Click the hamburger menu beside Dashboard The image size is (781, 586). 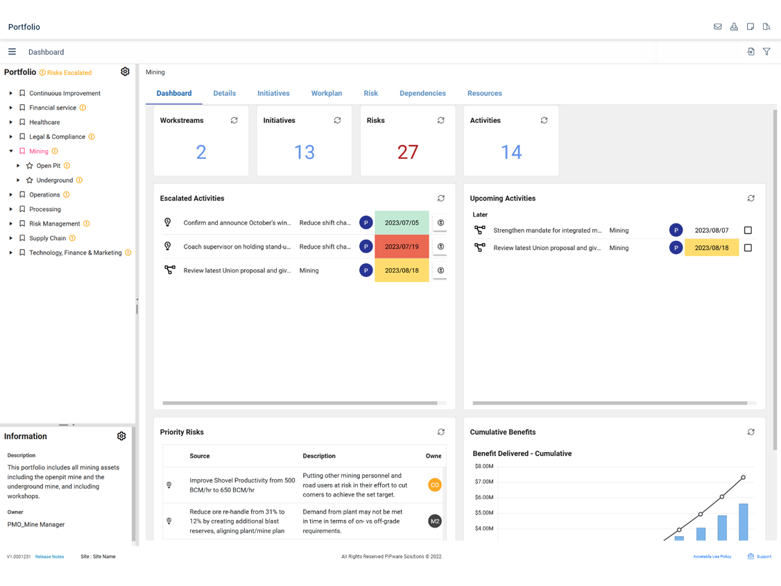coord(12,51)
